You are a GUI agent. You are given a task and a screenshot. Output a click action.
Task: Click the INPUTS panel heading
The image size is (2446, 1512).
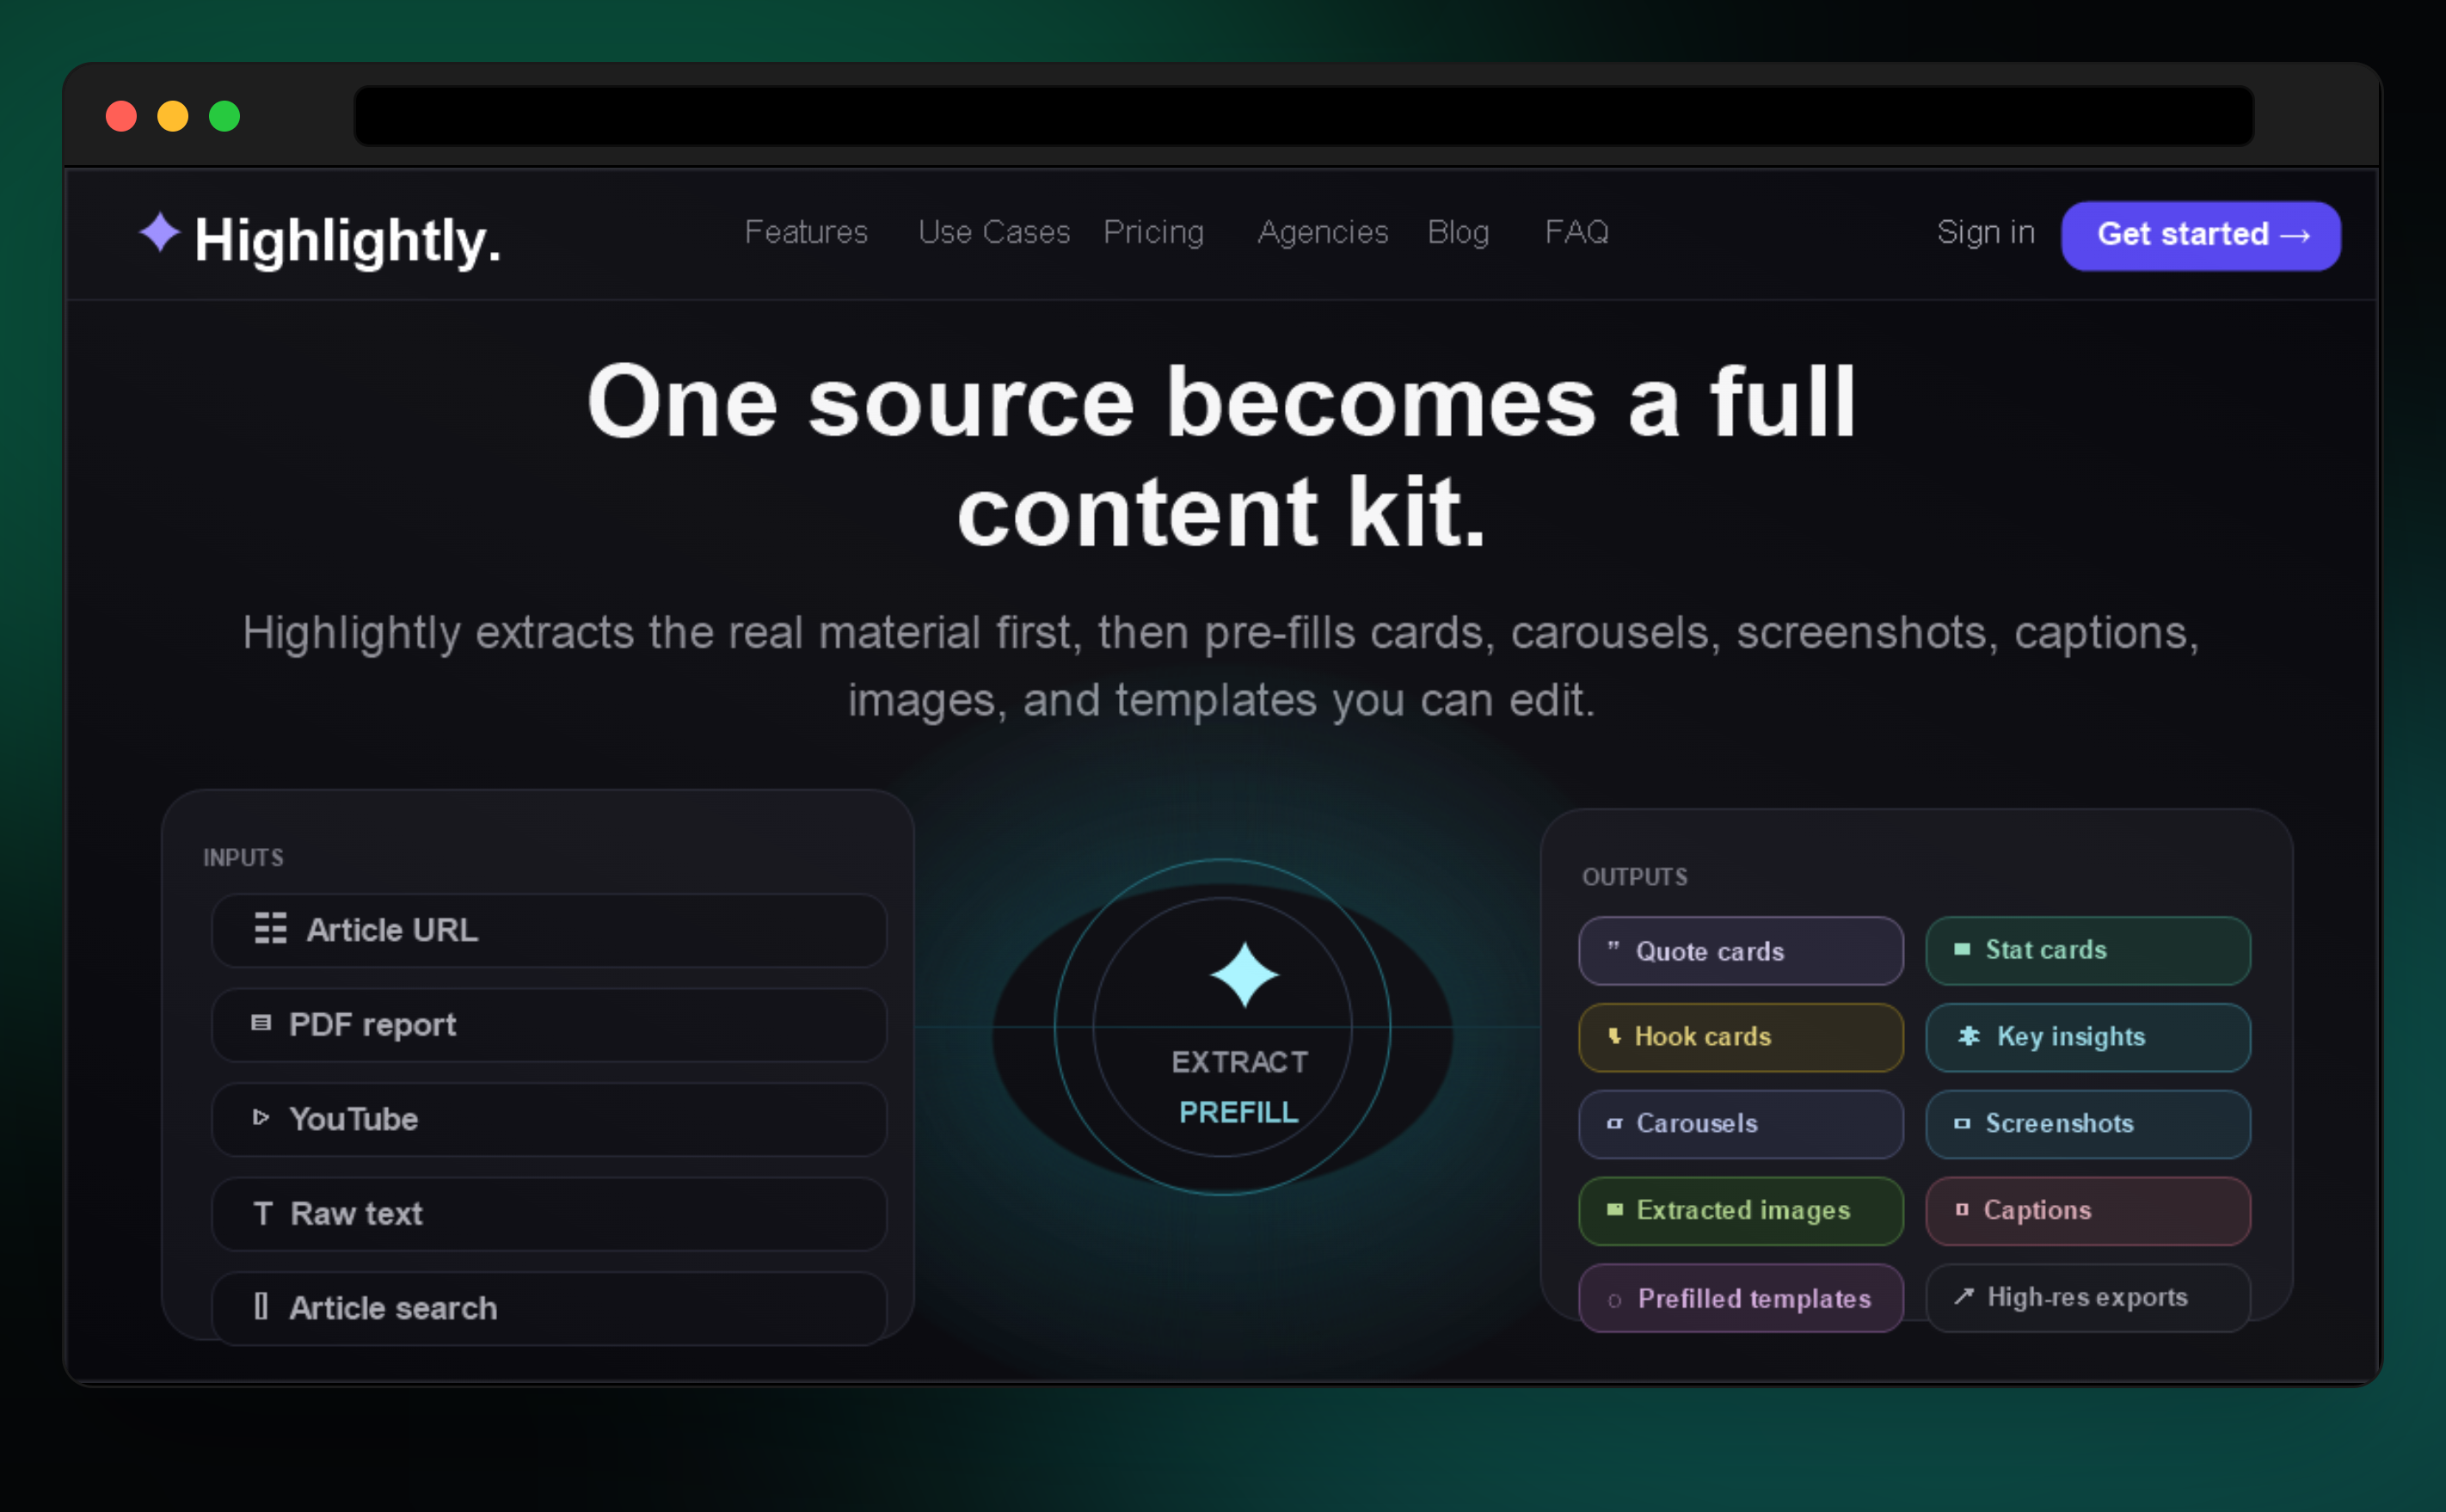pos(243,858)
